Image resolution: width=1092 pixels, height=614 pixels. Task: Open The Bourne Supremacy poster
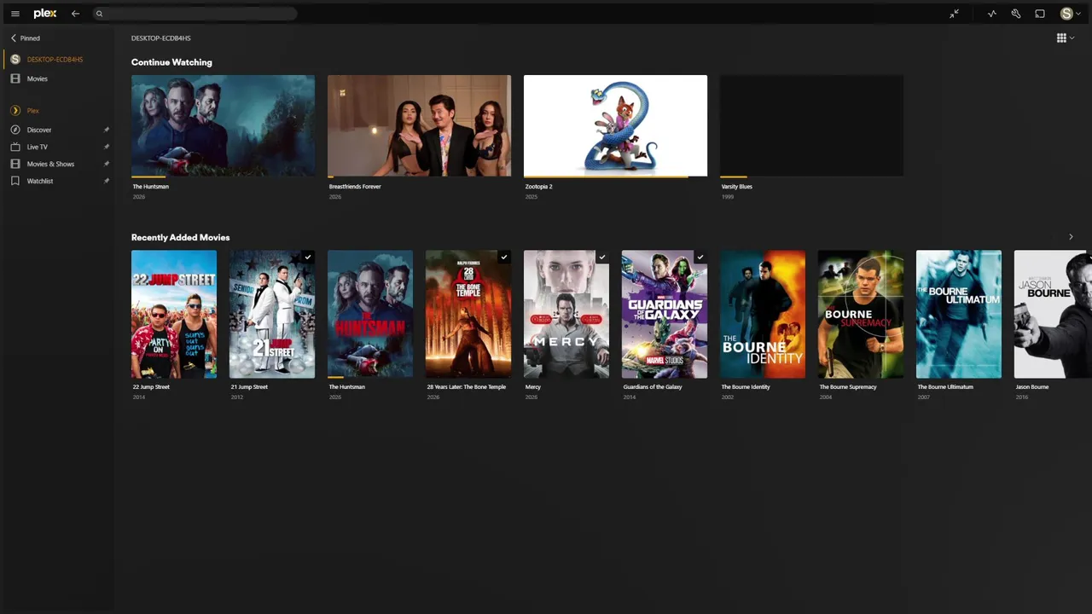[x=861, y=314]
